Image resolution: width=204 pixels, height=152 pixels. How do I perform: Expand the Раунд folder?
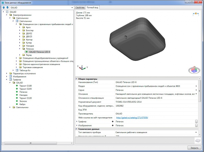20,55
